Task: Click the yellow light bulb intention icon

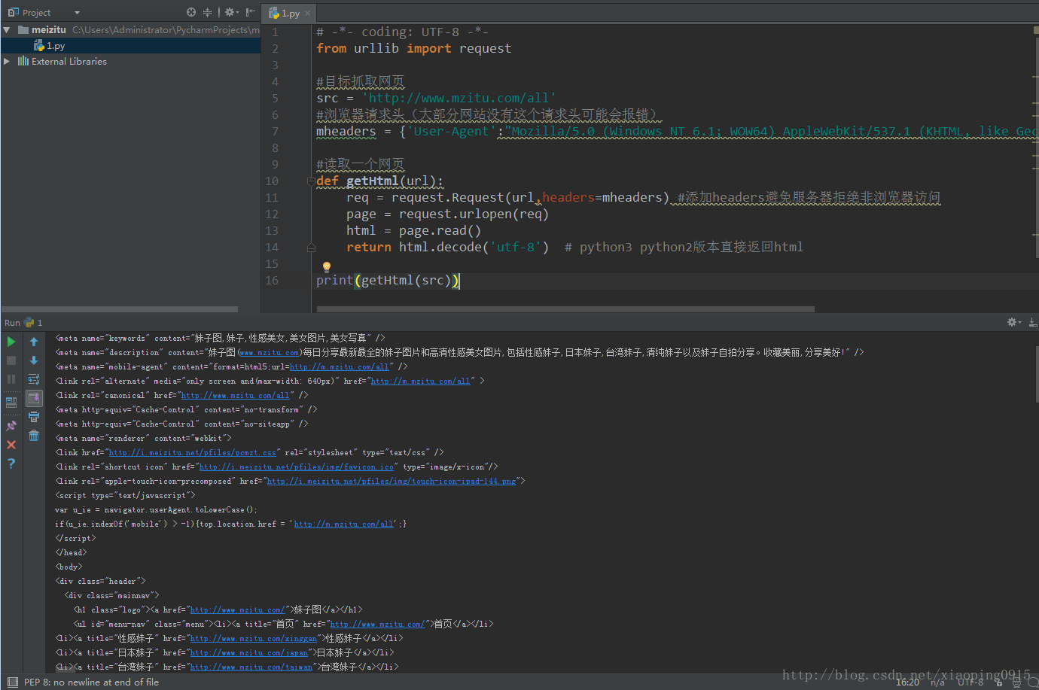Action: pos(326,266)
